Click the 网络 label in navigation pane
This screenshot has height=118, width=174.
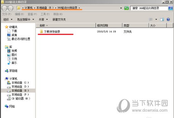click(x=12, y=107)
